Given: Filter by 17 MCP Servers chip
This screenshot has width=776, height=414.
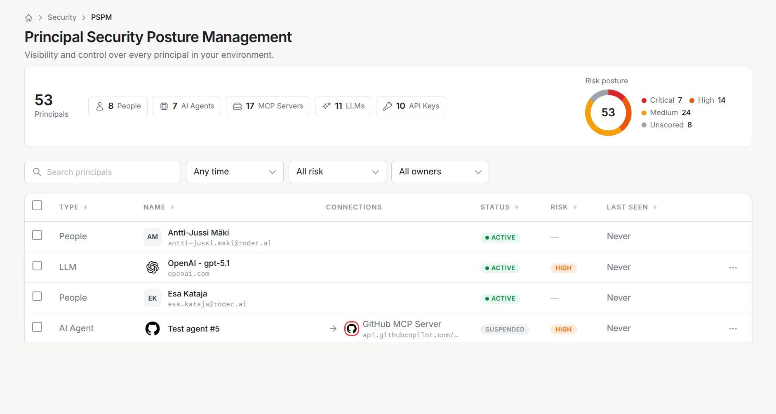Looking at the screenshot, I should 268,106.
